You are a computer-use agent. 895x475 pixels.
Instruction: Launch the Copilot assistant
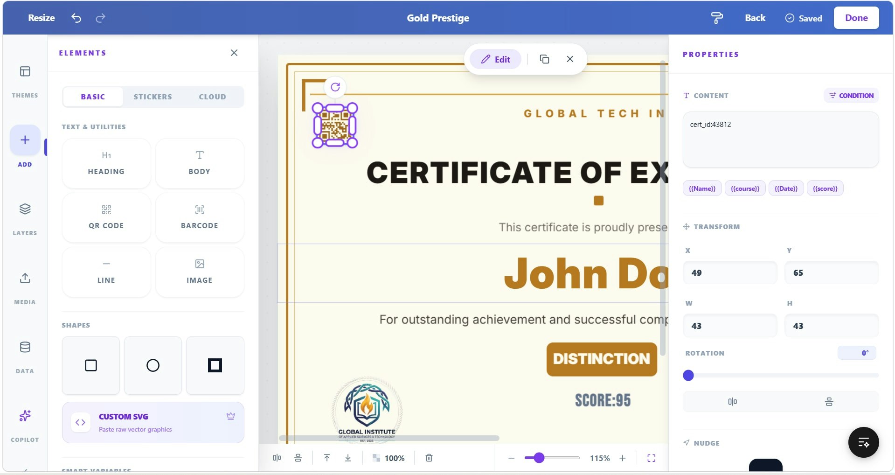point(25,425)
